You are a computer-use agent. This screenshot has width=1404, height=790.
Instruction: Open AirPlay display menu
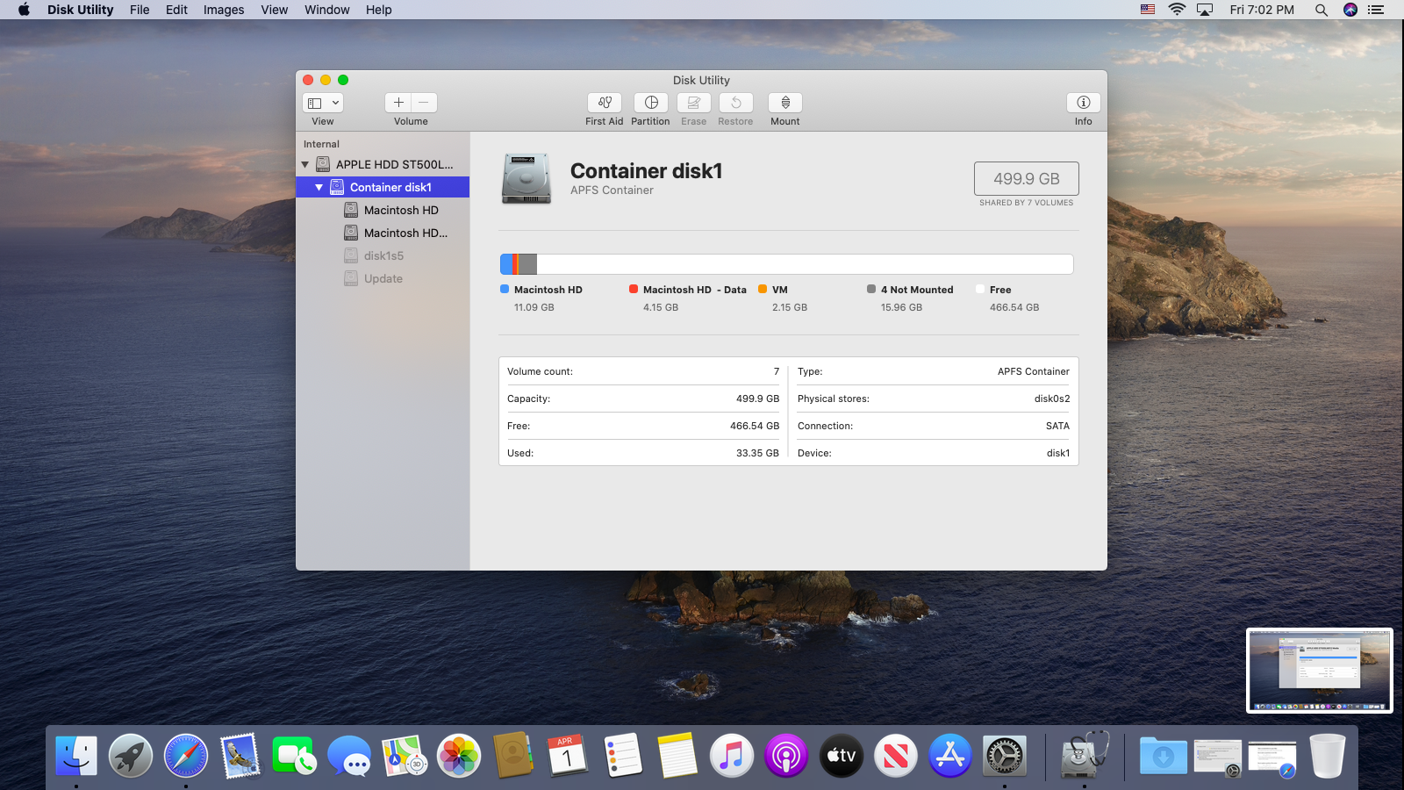coord(1205,10)
